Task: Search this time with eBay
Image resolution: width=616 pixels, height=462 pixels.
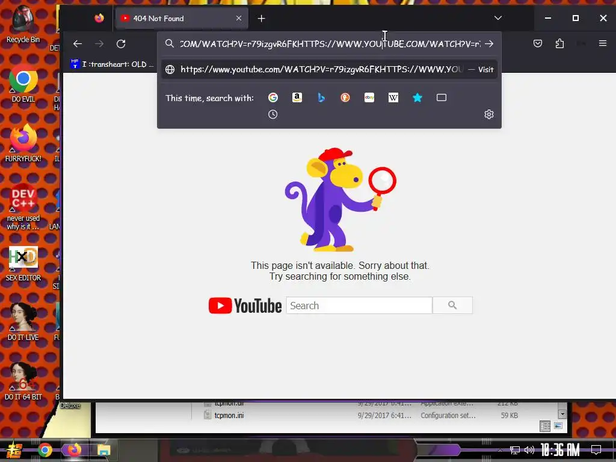Action: coord(369,97)
